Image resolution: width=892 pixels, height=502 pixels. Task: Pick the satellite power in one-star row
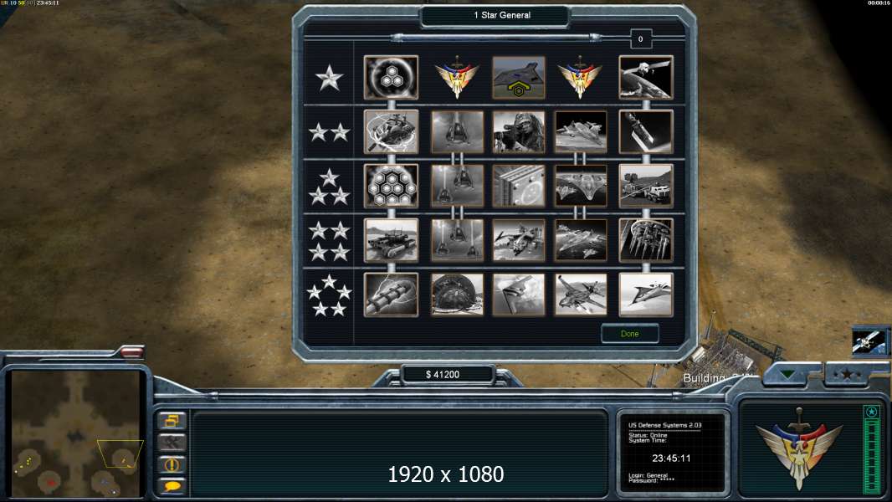[646, 77]
